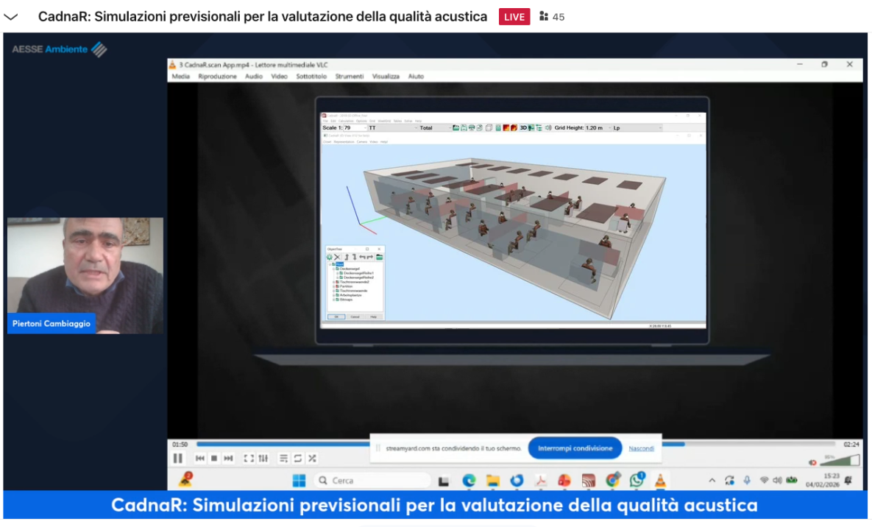Open the Riproduzione menu
This screenshot has width=872, height=527.
[x=217, y=77]
